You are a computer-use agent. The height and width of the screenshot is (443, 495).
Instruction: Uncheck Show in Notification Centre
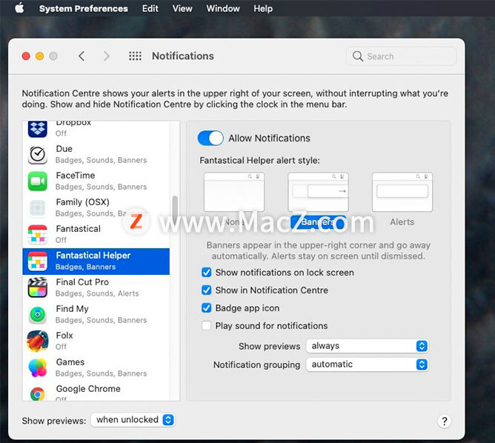(x=207, y=290)
